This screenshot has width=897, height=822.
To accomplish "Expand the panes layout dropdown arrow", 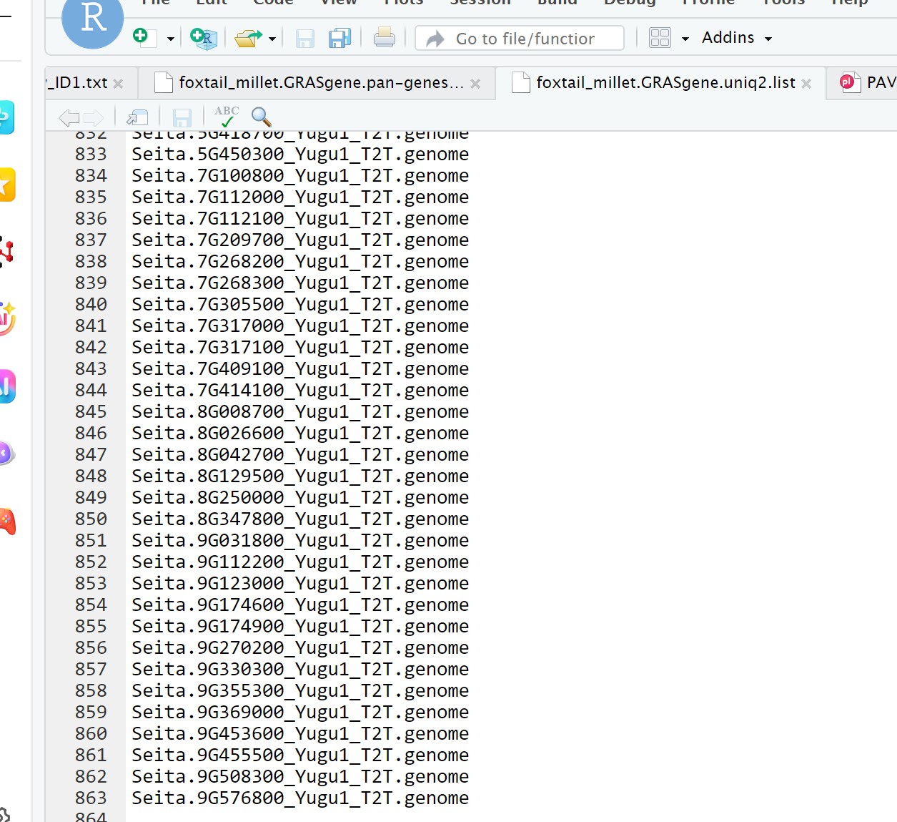I will click(685, 39).
